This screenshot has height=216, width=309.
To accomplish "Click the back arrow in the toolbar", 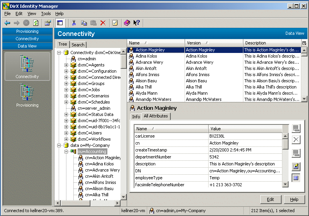I will 7,23.
